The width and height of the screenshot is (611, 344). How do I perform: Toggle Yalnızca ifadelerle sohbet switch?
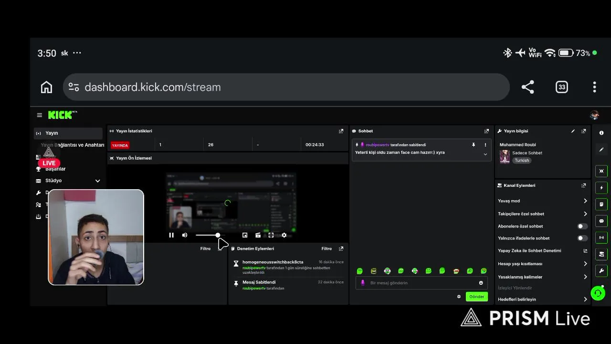582,238
